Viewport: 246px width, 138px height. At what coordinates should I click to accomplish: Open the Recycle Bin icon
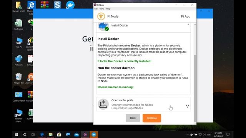click(x=19, y=78)
